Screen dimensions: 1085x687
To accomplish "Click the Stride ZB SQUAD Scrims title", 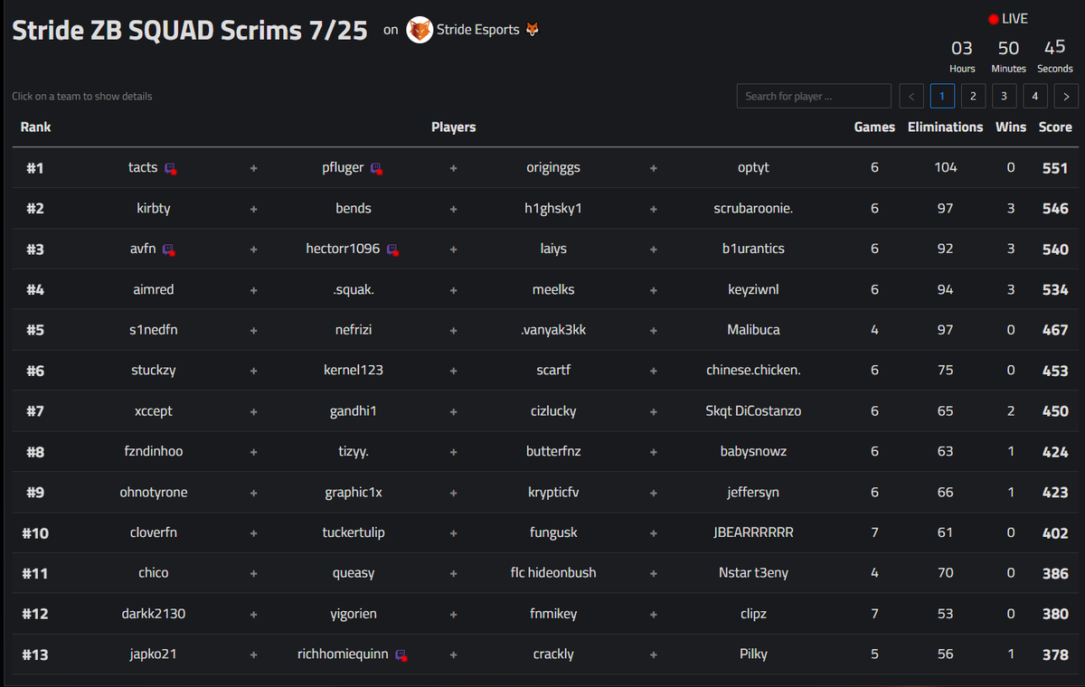I will click(x=189, y=30).
